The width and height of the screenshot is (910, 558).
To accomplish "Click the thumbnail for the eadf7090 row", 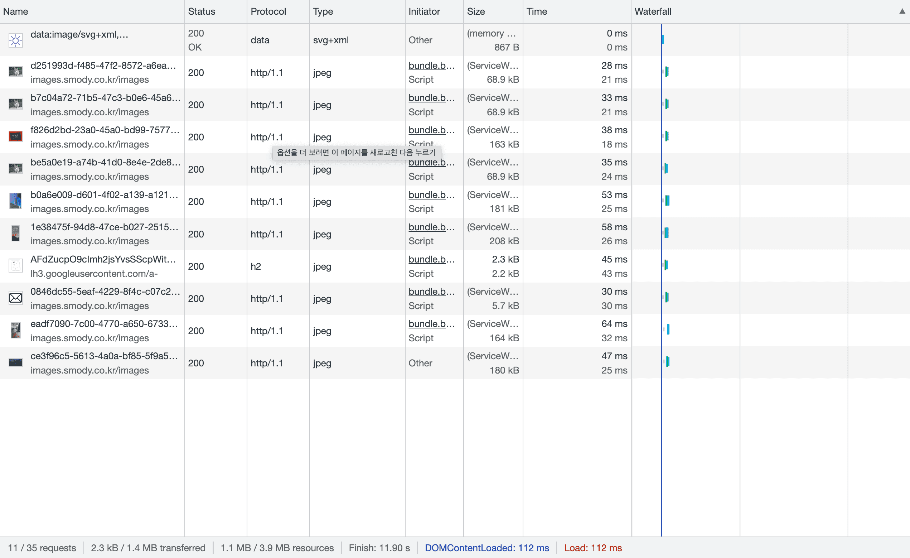I will pos(15,330).
